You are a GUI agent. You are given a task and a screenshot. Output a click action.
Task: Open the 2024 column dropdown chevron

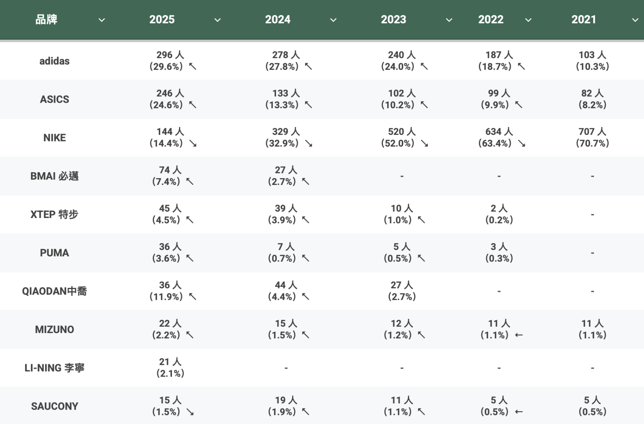click(x=333, y=20)
